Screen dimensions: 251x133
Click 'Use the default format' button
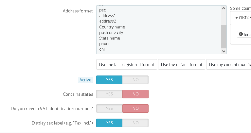(182, 64)
